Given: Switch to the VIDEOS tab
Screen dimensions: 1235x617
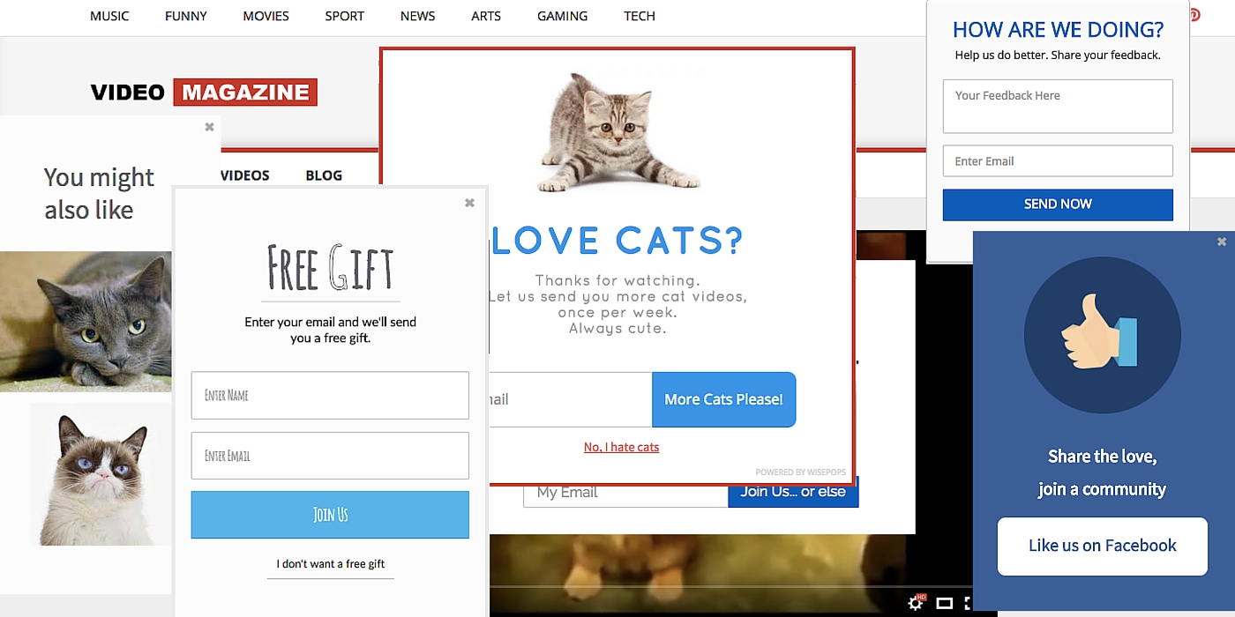Looking at the screenshot, I should click(243, 175).
